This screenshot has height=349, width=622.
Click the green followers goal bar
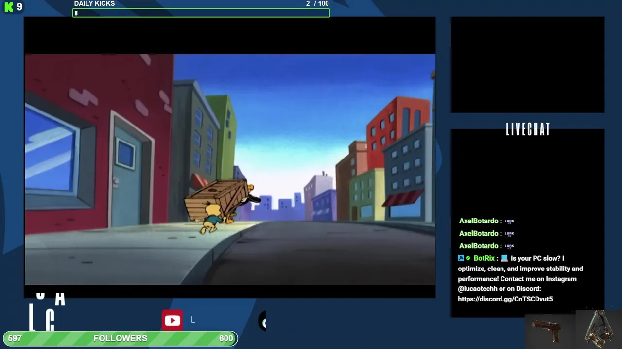(x=120, y=338)
